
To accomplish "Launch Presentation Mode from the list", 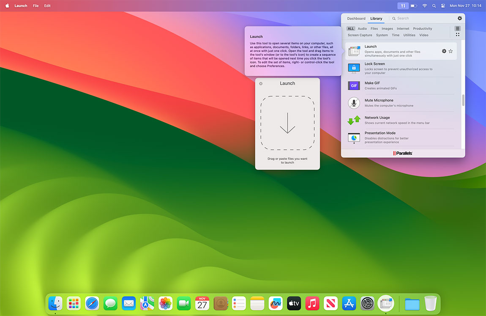I will click(x=380, y=133).
